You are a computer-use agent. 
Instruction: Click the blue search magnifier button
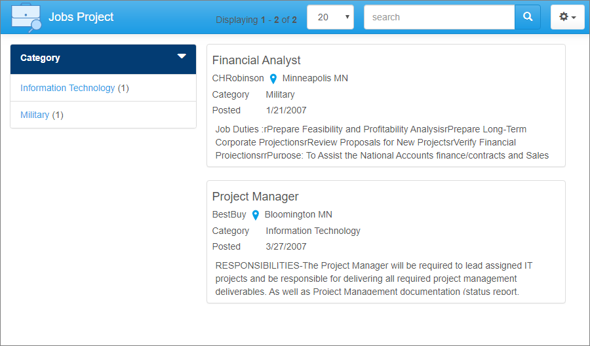(x=527, y=17)
